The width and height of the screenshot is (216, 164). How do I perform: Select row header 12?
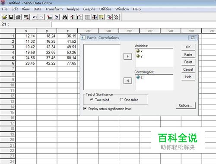click(8, 96)
